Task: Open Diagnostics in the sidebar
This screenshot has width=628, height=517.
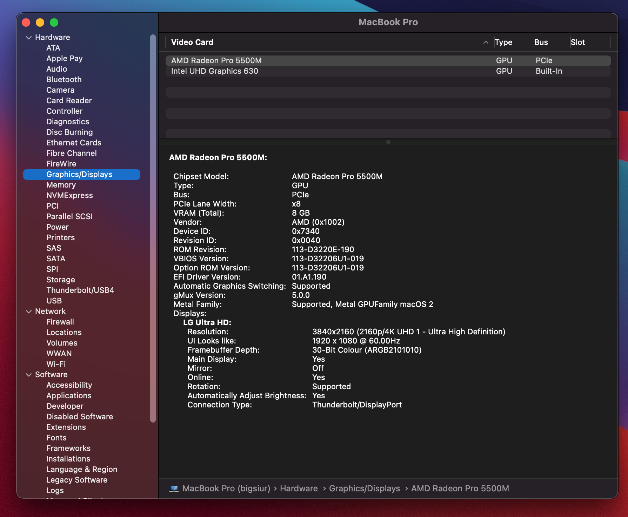Action: [68, 122]
